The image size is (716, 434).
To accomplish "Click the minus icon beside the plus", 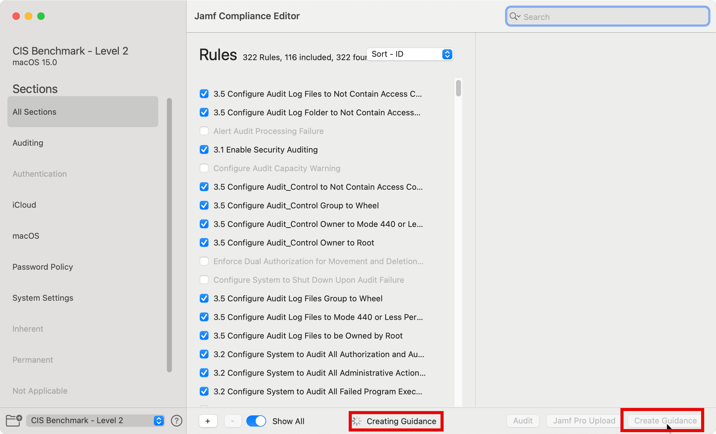I will [233, 421].
